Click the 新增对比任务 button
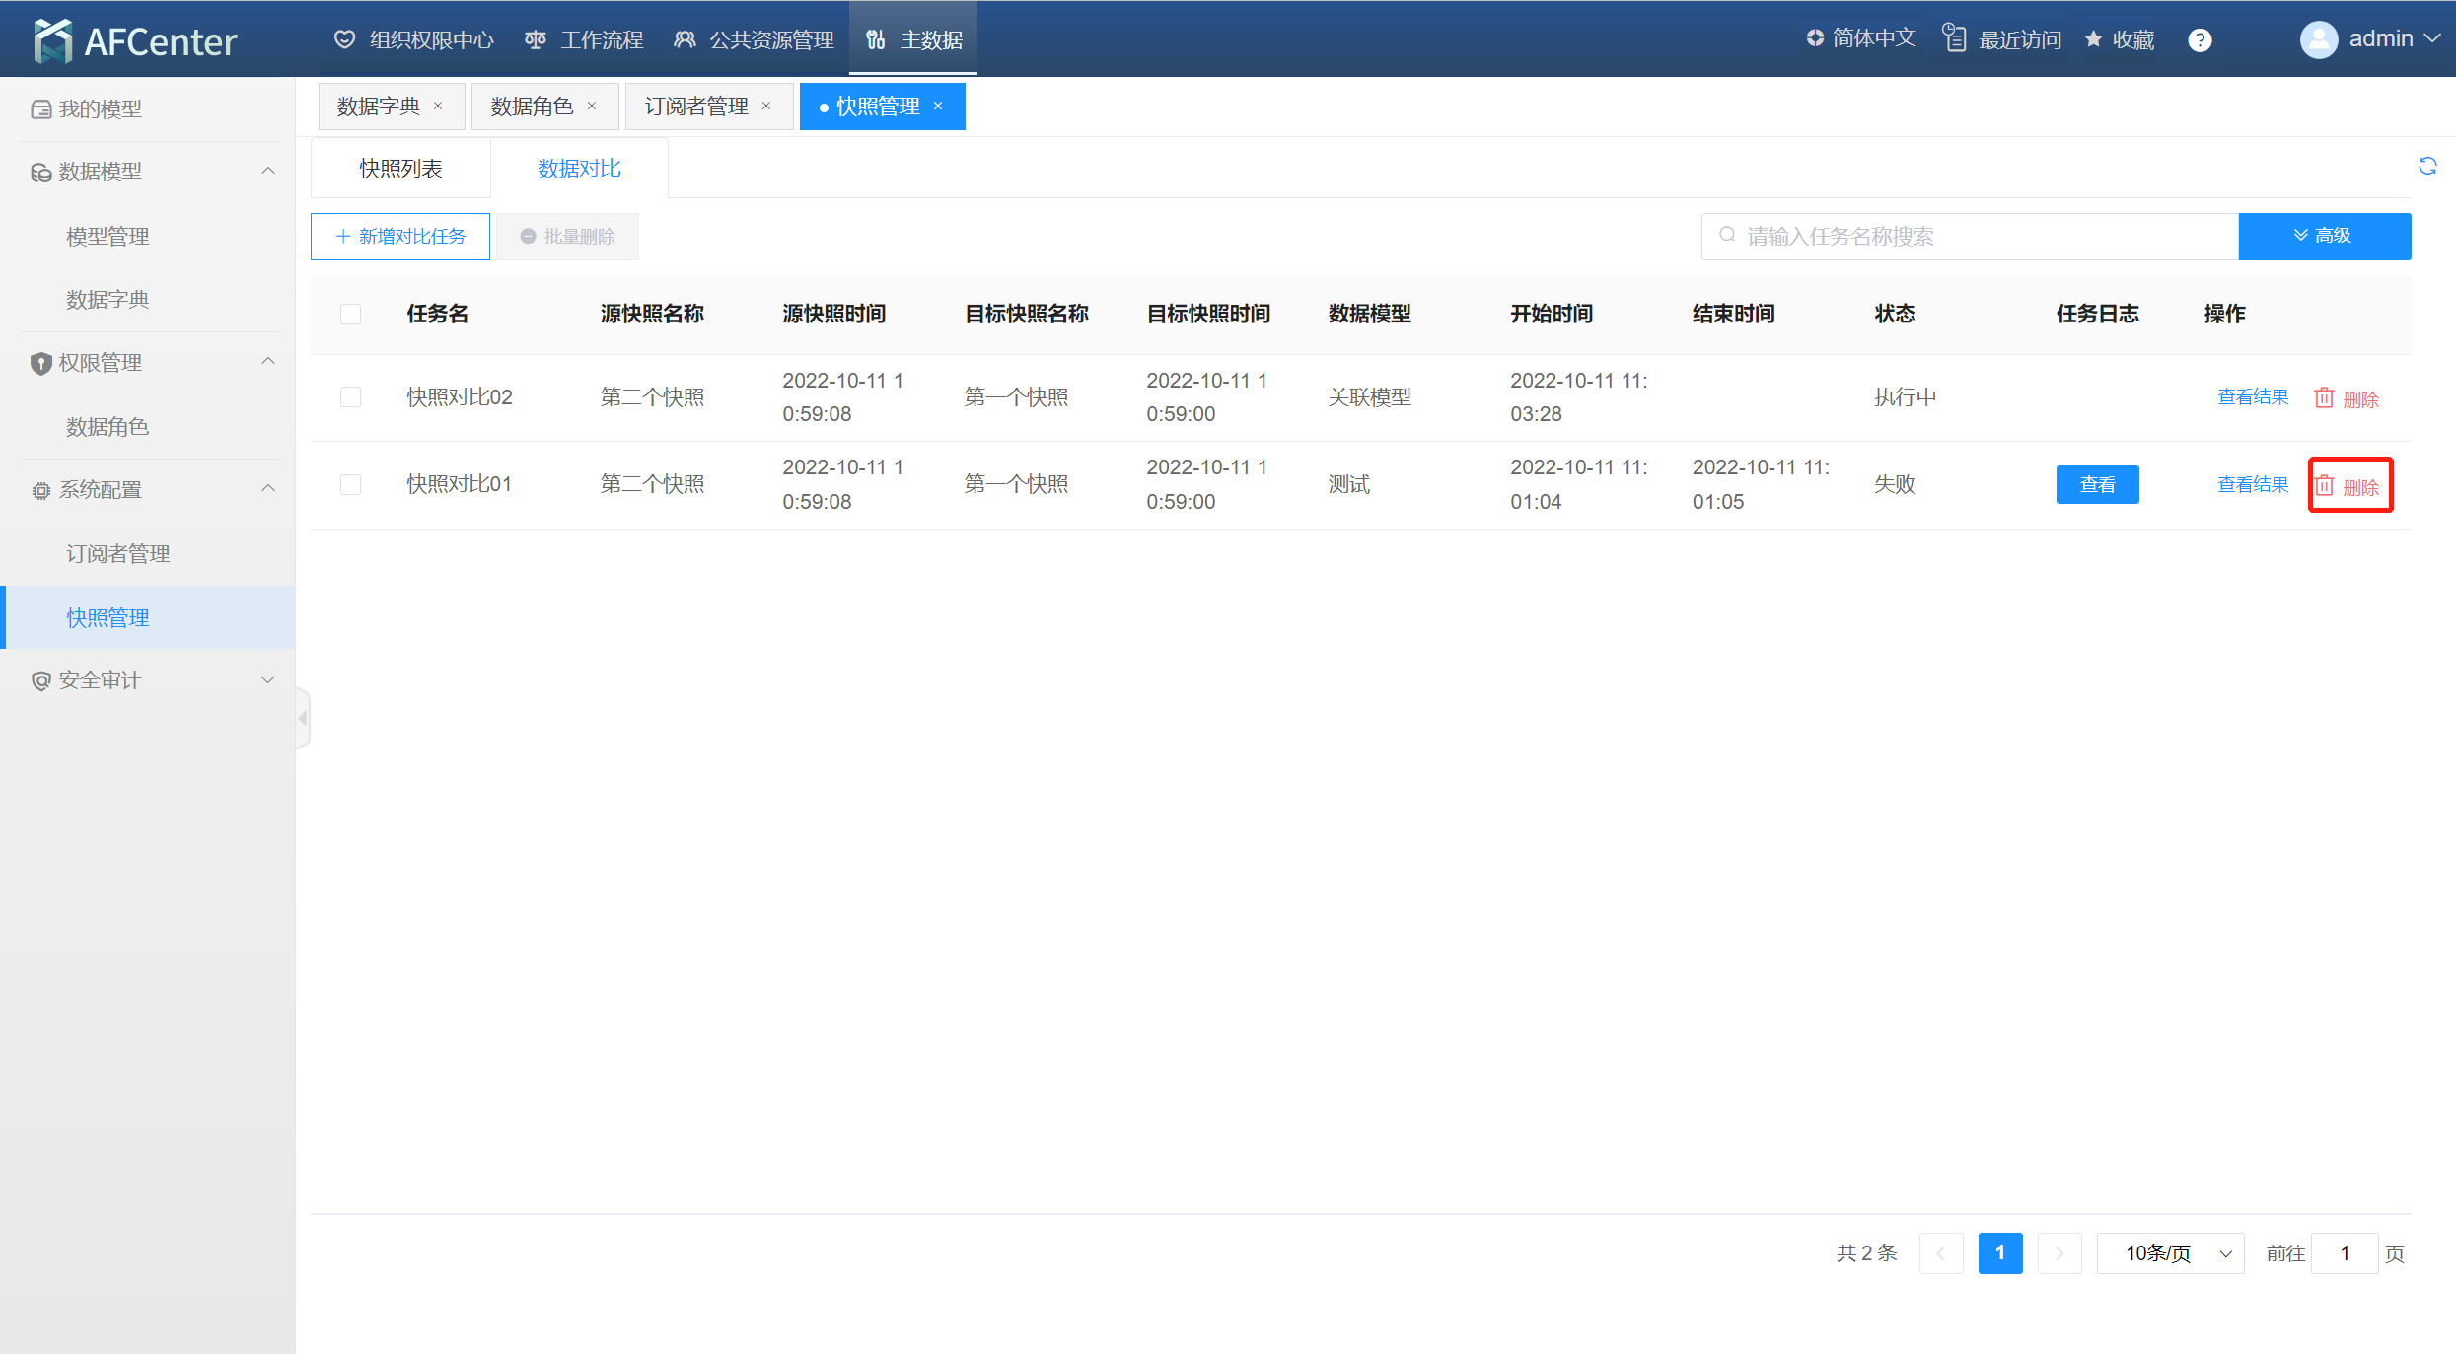This screenshot has height=1354, width=2456. [x=400, y=237]
